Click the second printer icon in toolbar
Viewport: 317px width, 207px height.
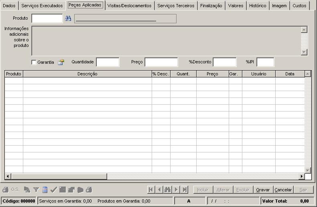click(x=89, y=190)
